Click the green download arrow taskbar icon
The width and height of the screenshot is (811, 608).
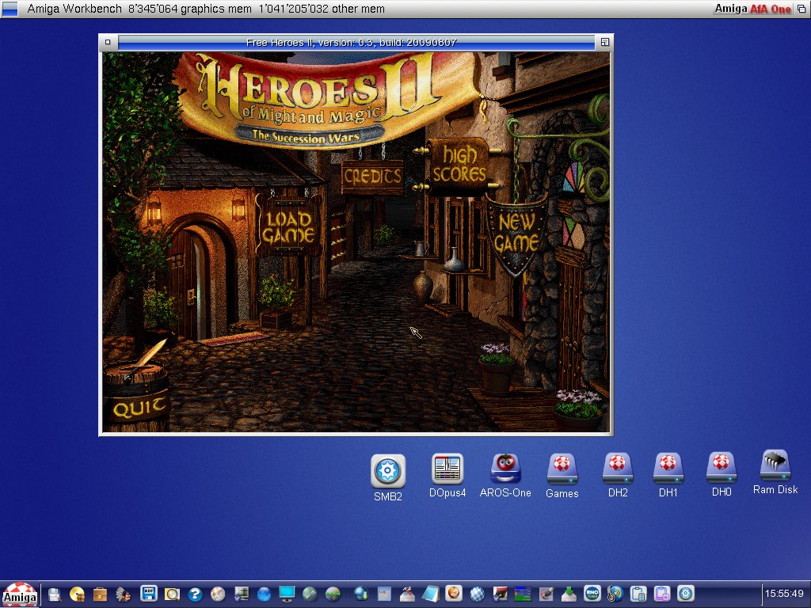click(x=568, y=594)
